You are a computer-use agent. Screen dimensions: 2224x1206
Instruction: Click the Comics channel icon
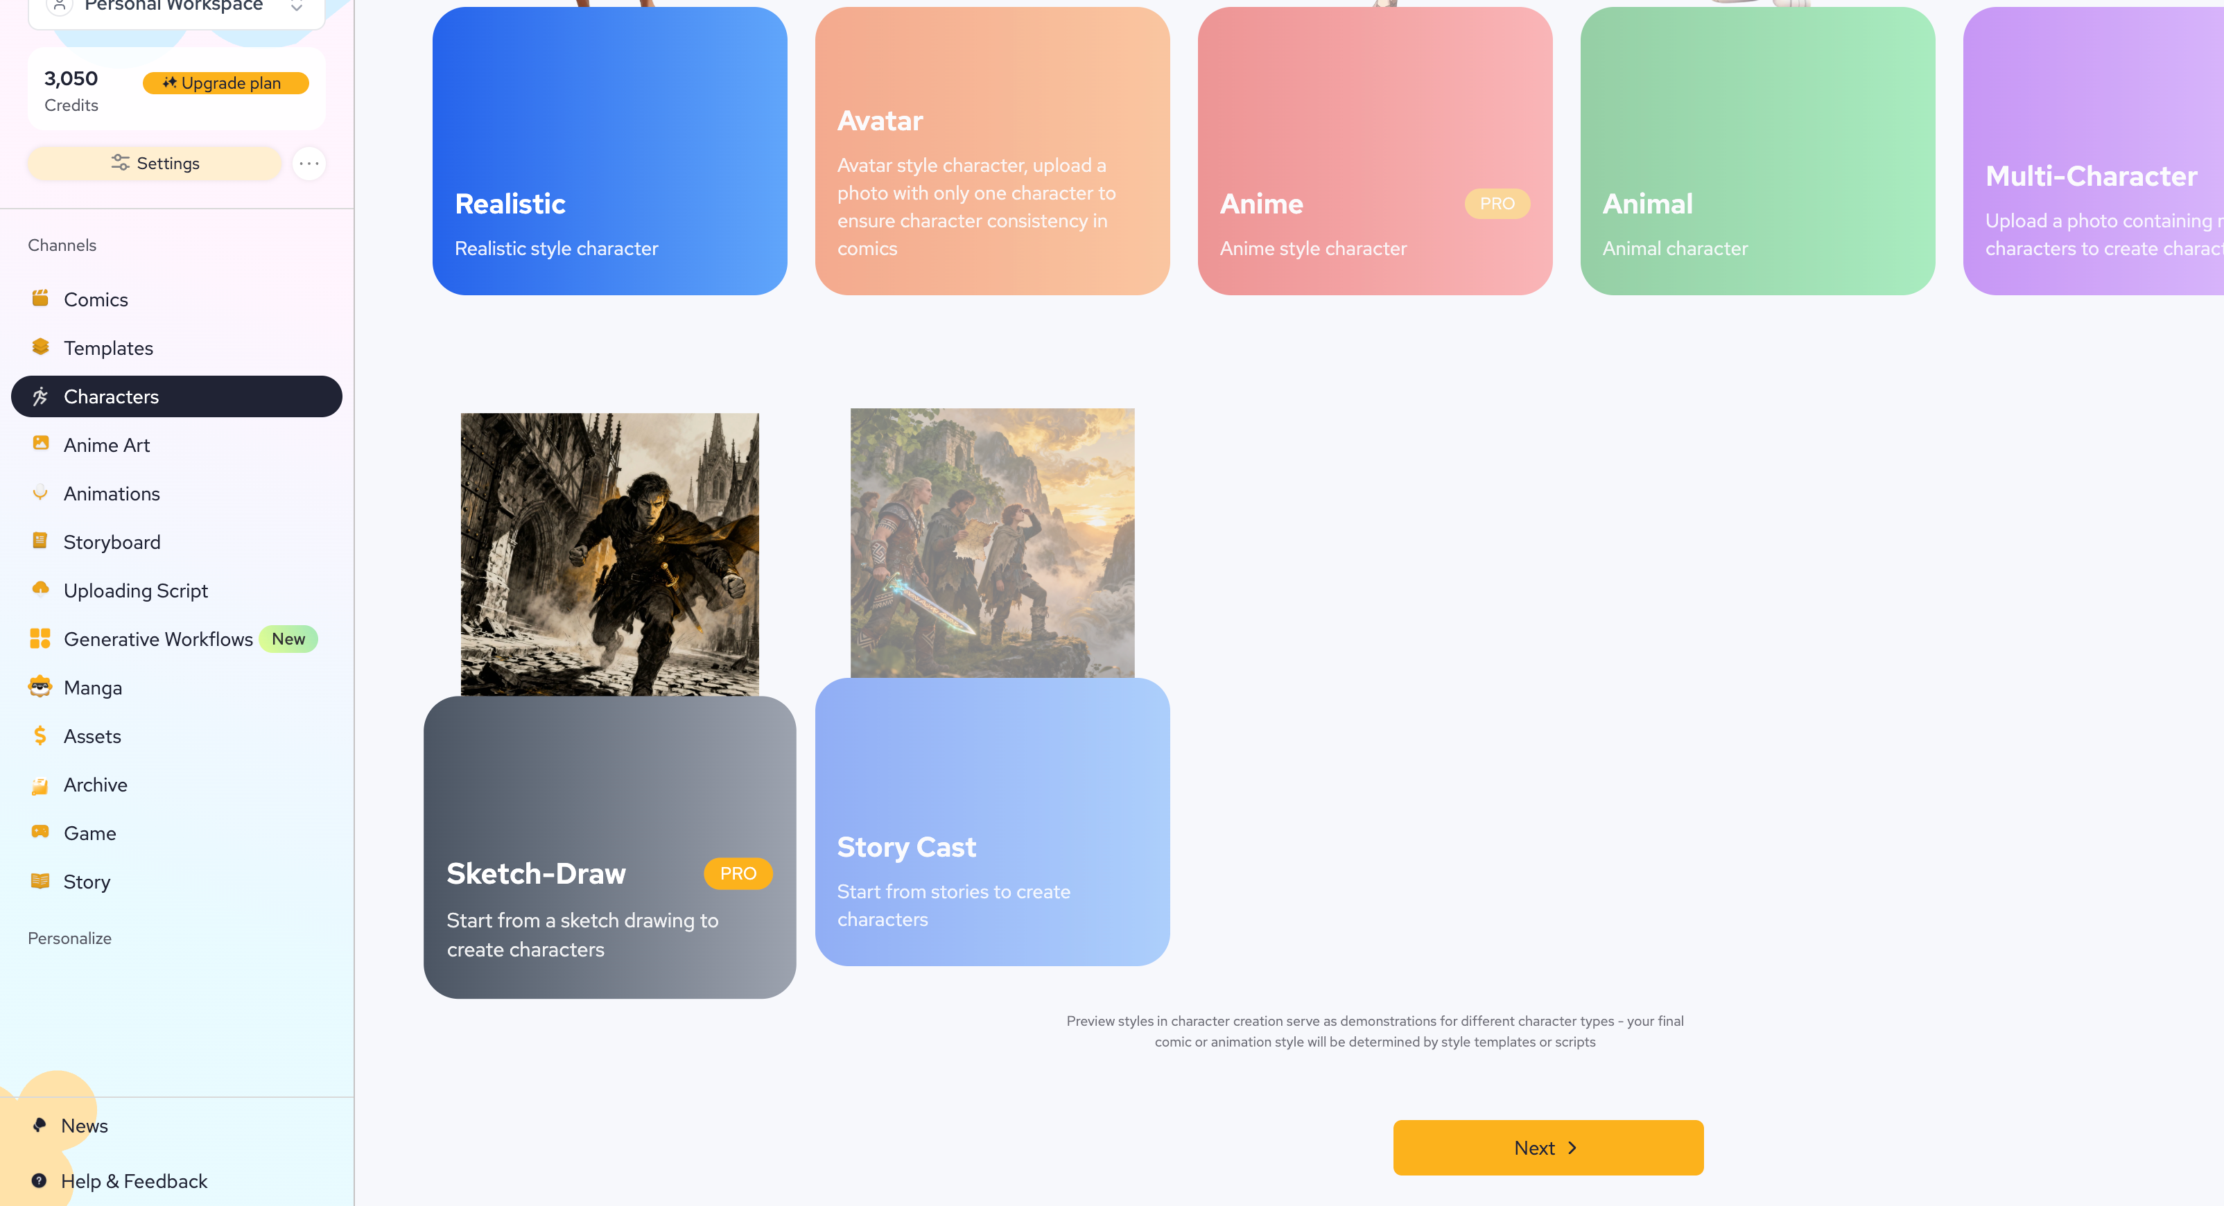(41, 299)
